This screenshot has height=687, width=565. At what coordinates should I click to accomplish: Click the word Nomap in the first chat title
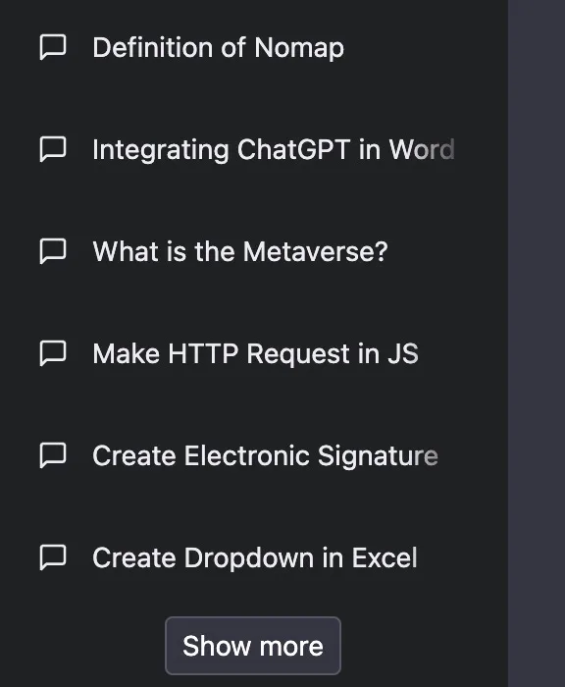tap(299, 48)
